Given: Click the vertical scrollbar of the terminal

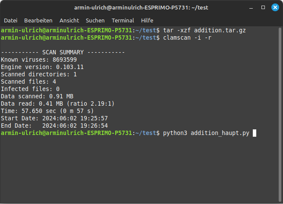Looking at the screenshot, I should pyautogui.click(x=280, y=115).
